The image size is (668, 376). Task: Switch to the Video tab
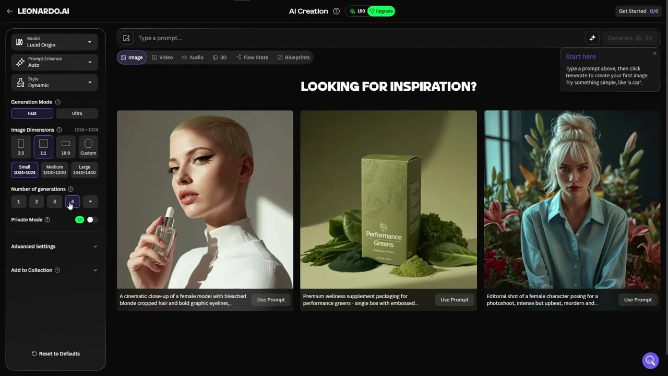(x=162, y=57)
